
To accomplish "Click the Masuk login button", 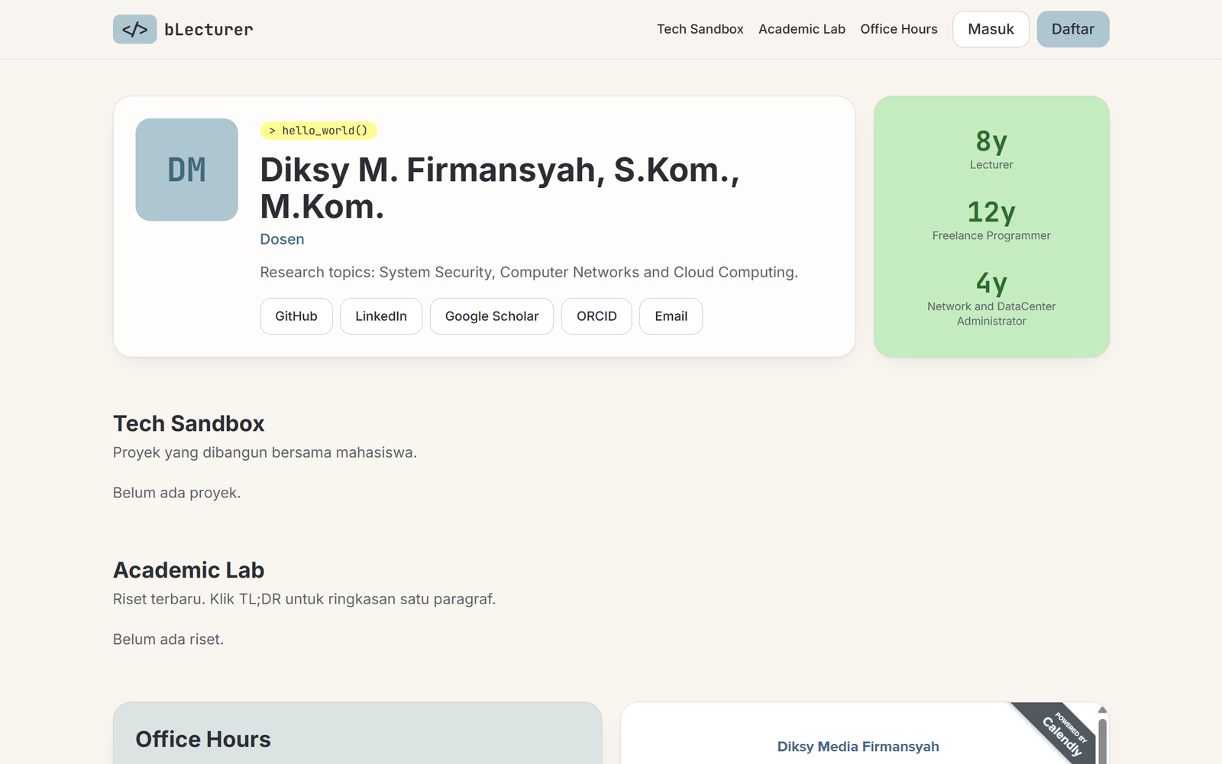I will (x=991, y=29).
